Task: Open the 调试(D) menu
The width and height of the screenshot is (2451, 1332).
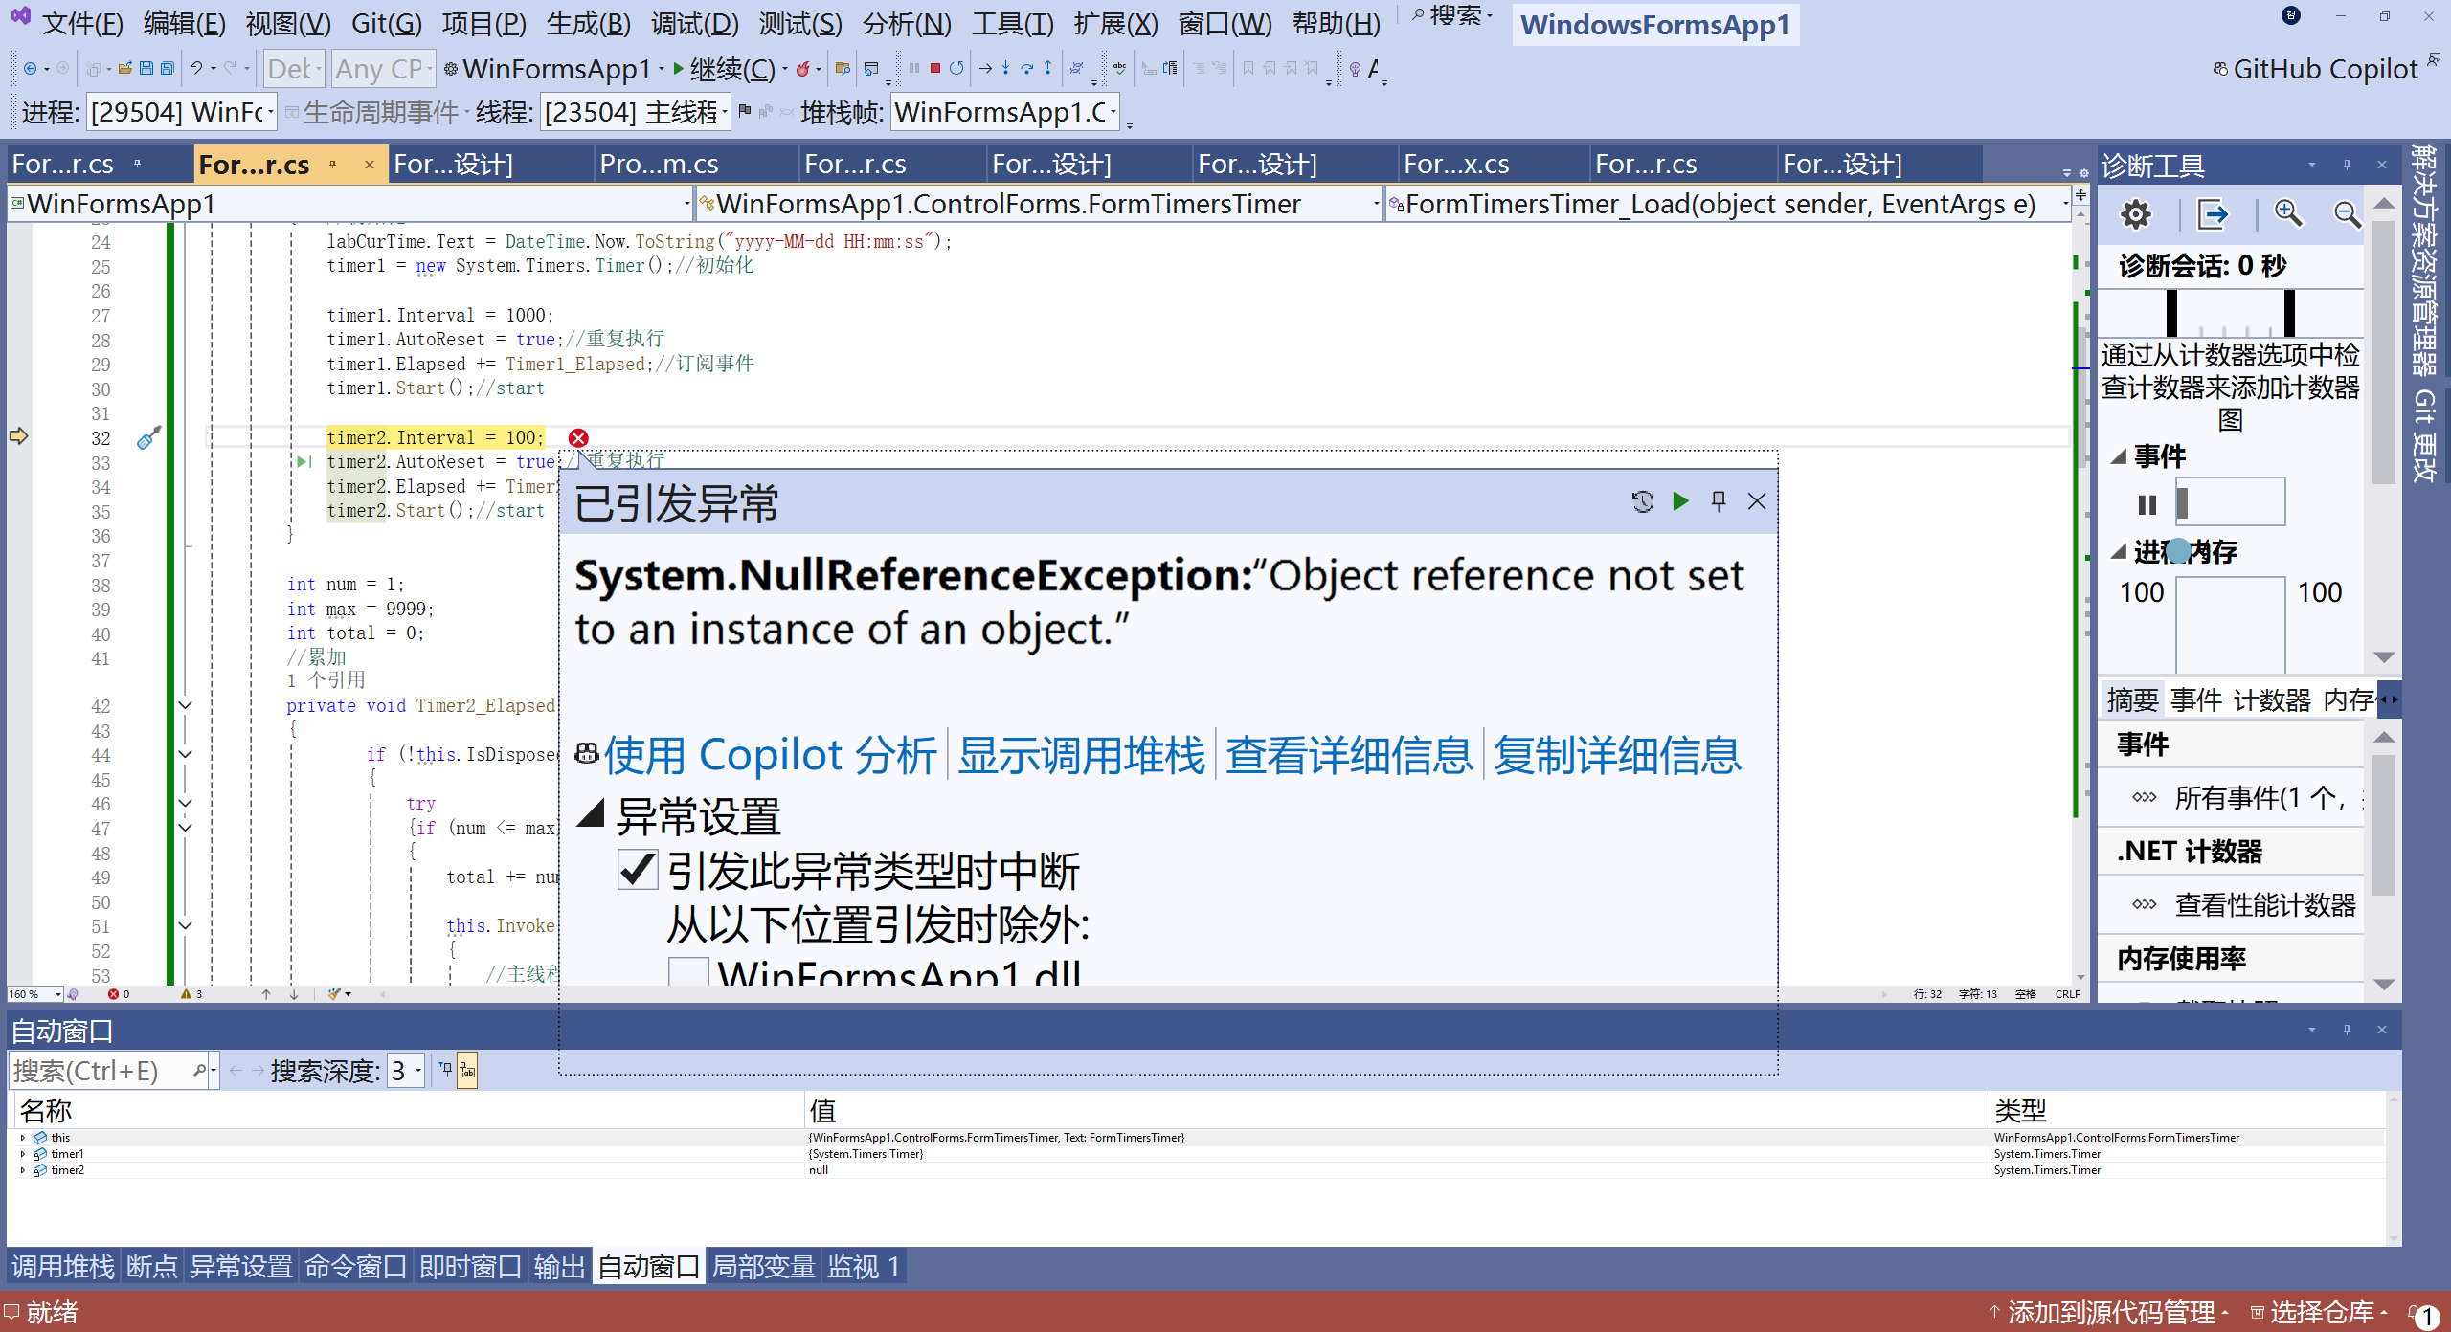Action: [x=694, y=23]
